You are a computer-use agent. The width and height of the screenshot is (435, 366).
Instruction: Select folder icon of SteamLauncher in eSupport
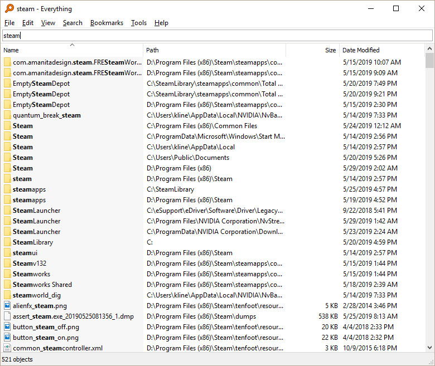pos(7,211)
